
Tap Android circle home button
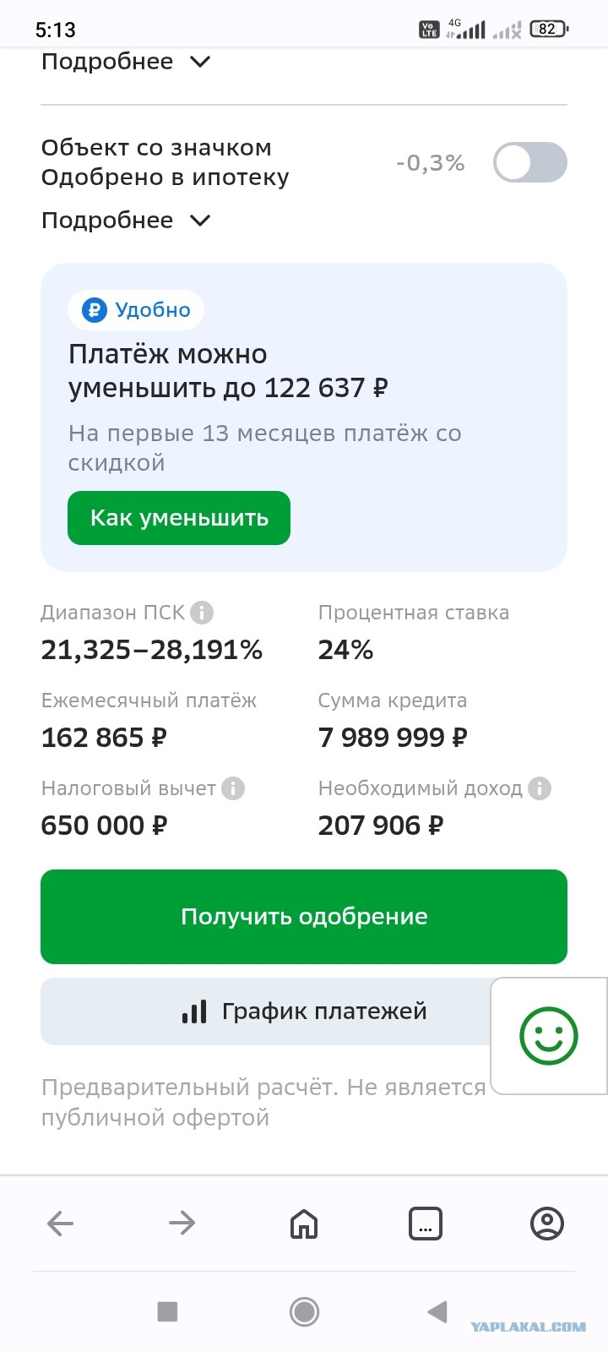pyautogui.click(x=304, y=1311)
